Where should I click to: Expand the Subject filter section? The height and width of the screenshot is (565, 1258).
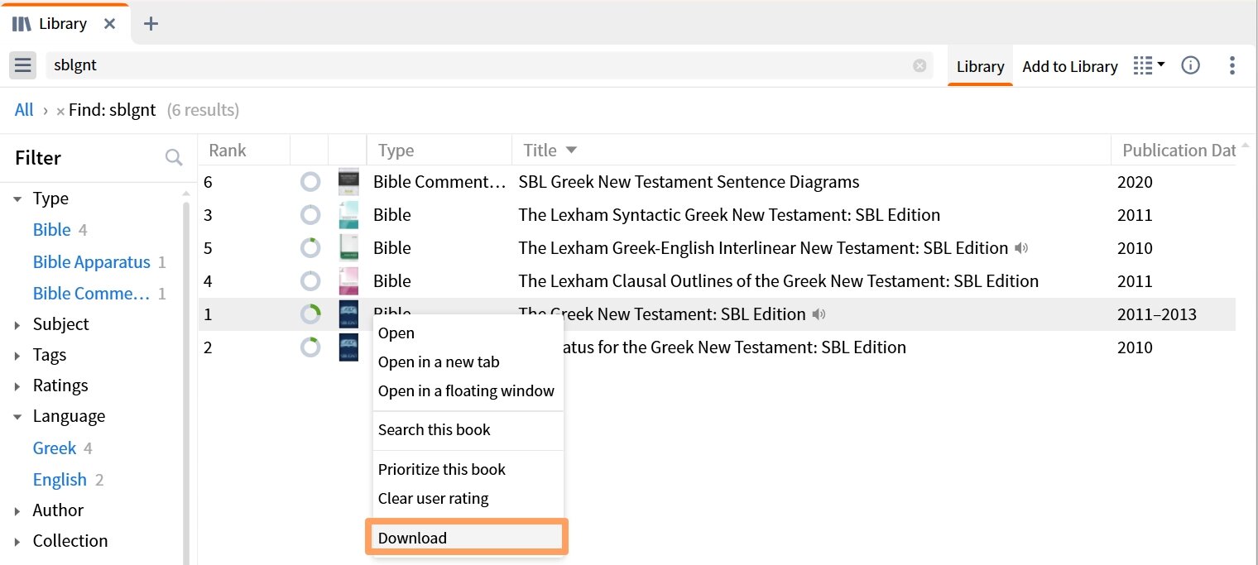coord(17,325)
